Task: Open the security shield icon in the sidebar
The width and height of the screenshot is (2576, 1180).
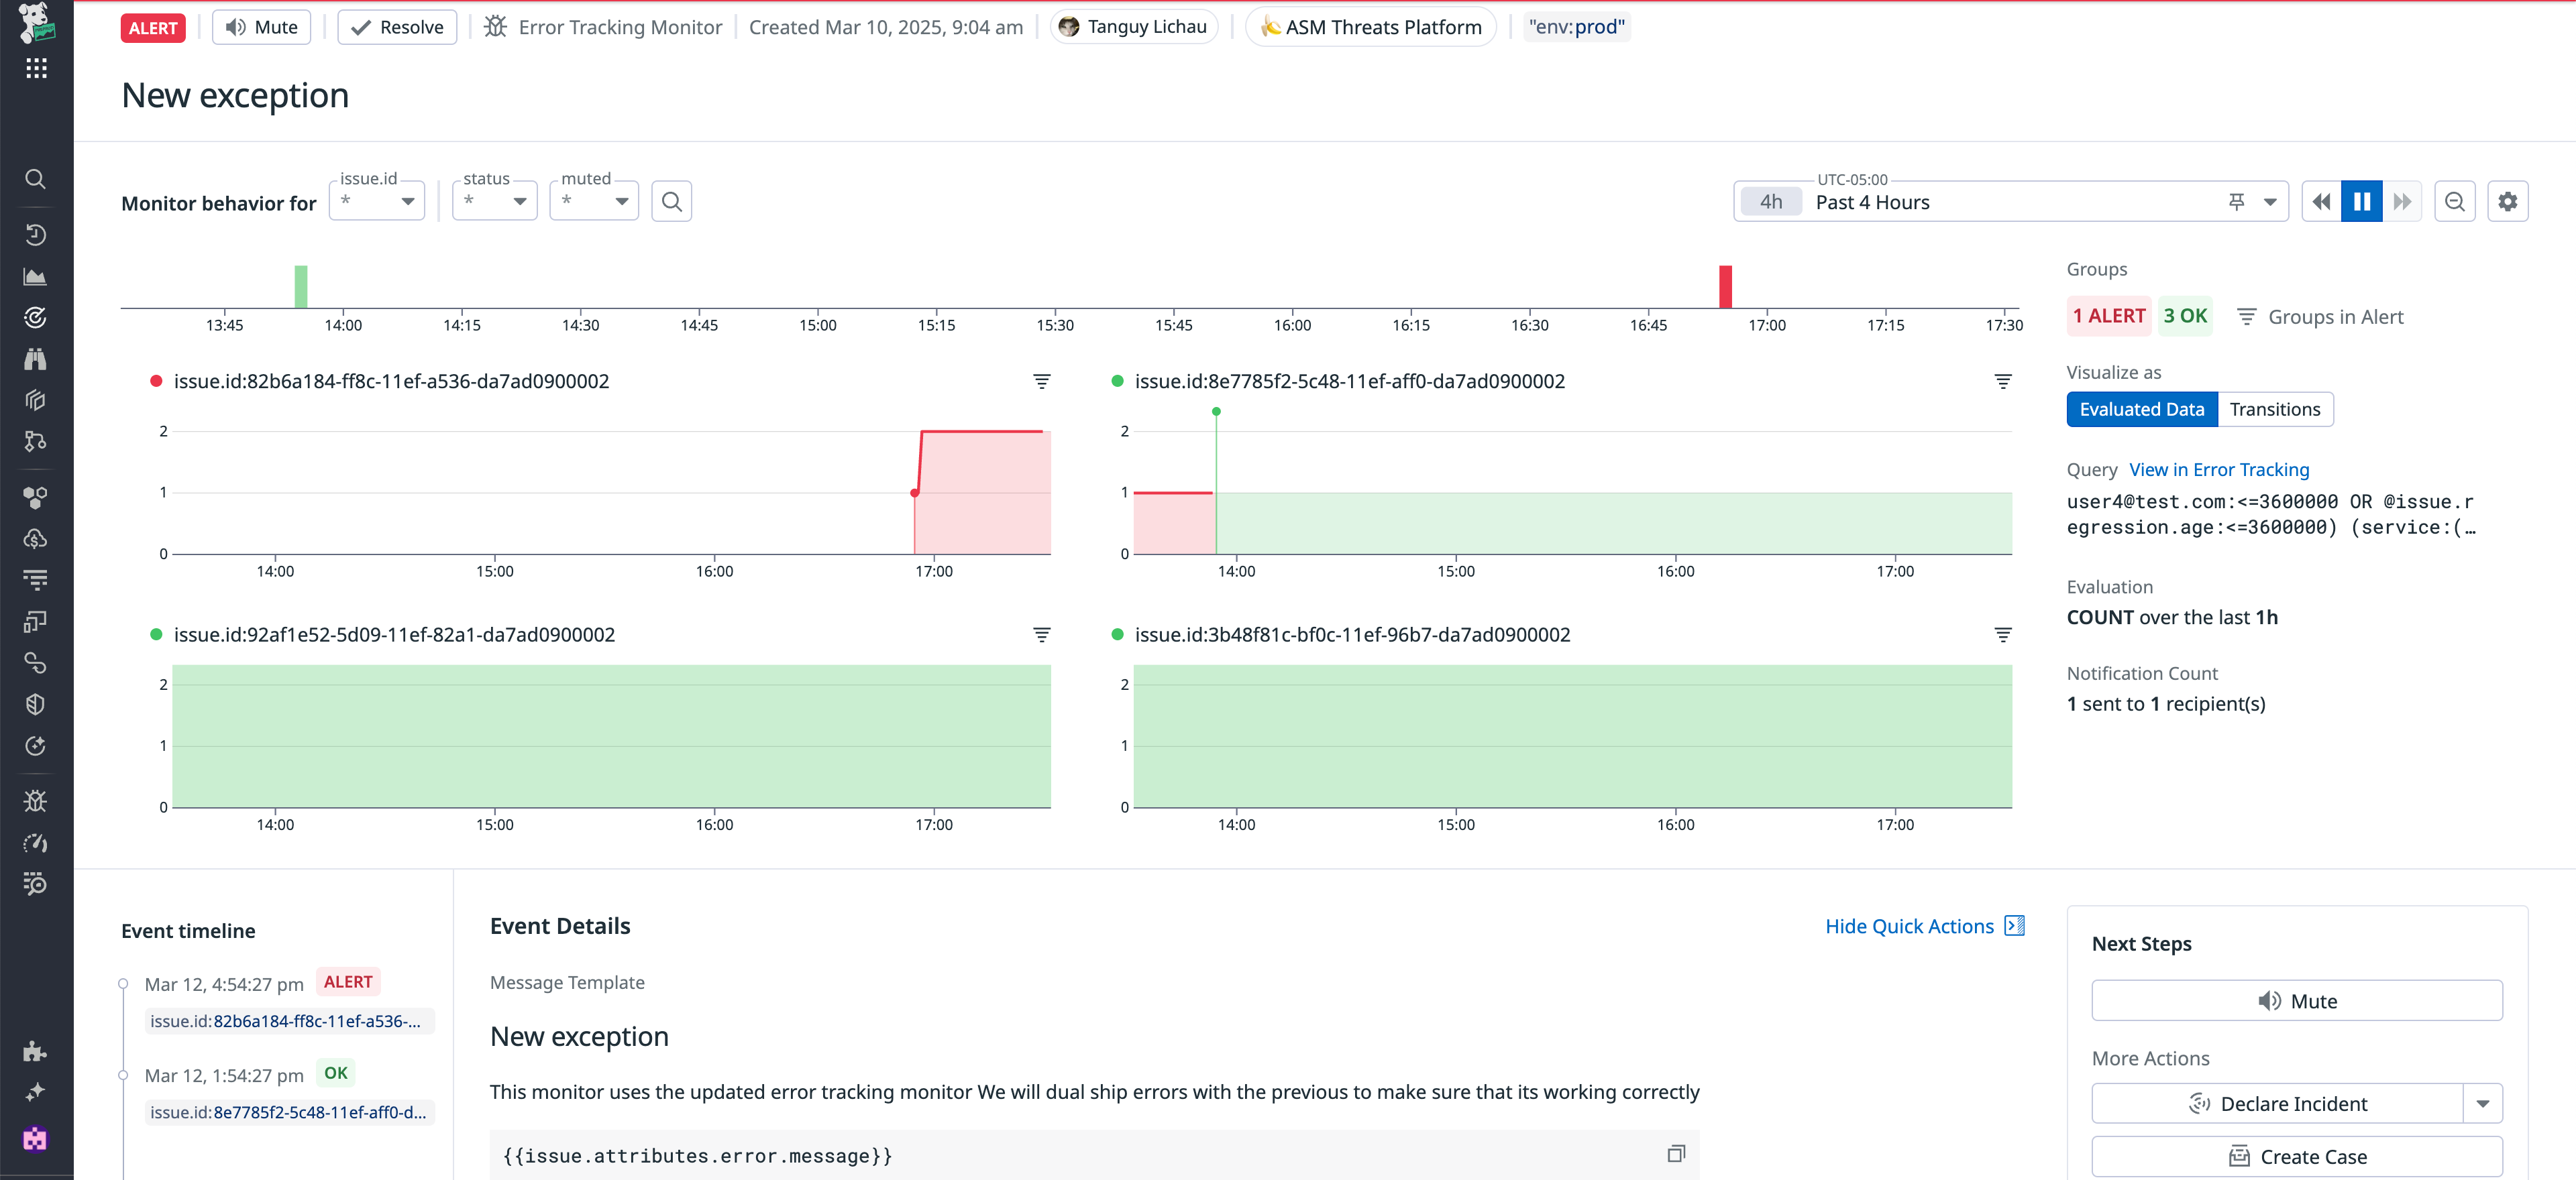Action: click(x=35, y=703)
